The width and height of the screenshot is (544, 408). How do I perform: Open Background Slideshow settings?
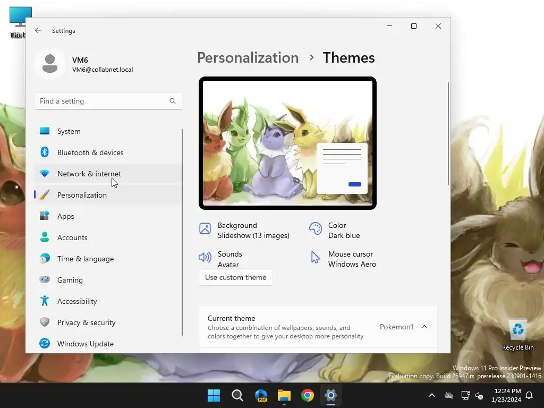[x=244, y=231]
